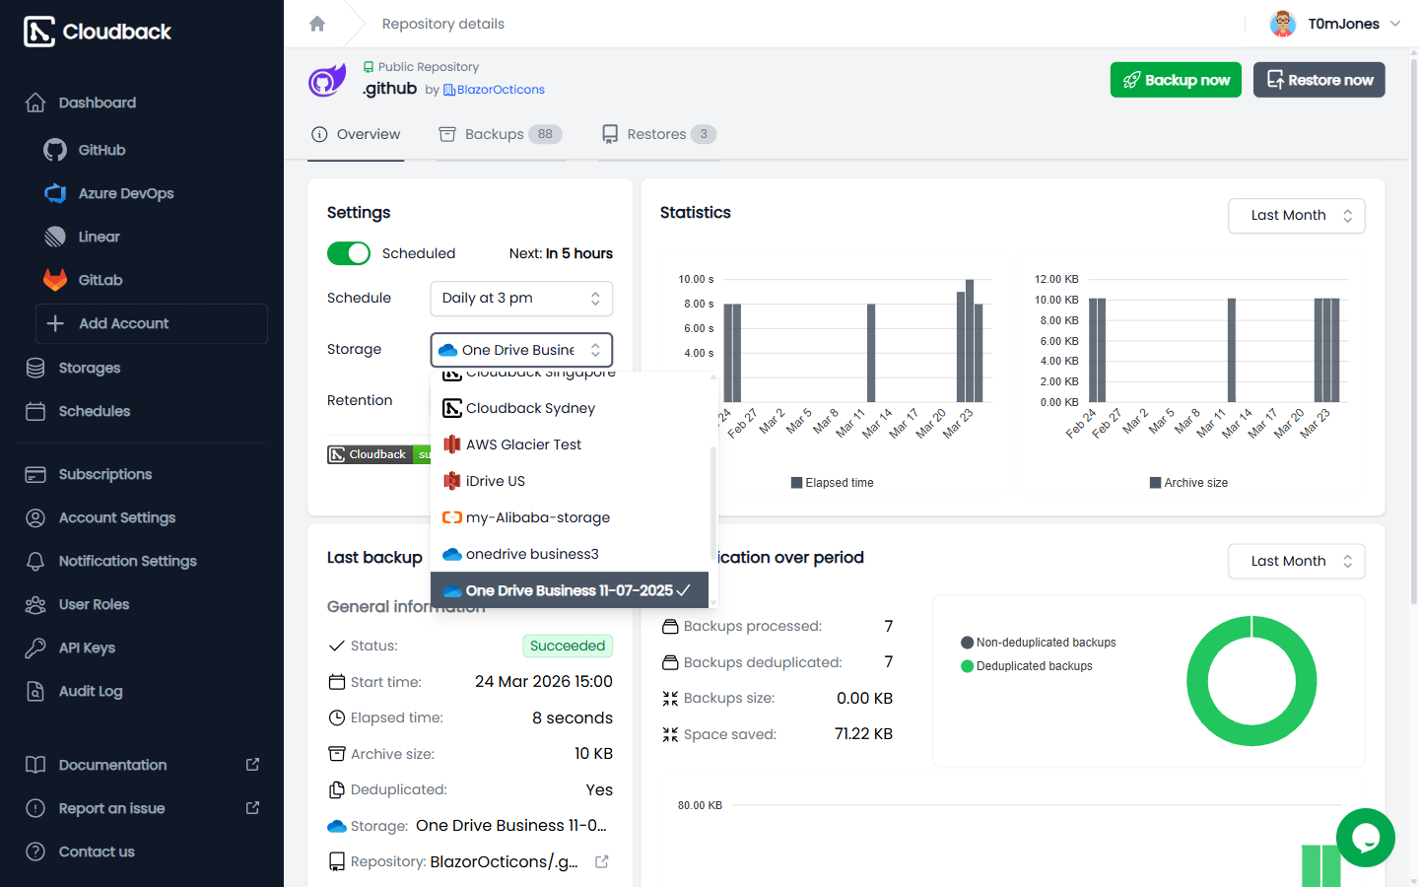Screen dimensions: 1419x887
Task: Switch to the Restores tab
Action: point(659,135)
